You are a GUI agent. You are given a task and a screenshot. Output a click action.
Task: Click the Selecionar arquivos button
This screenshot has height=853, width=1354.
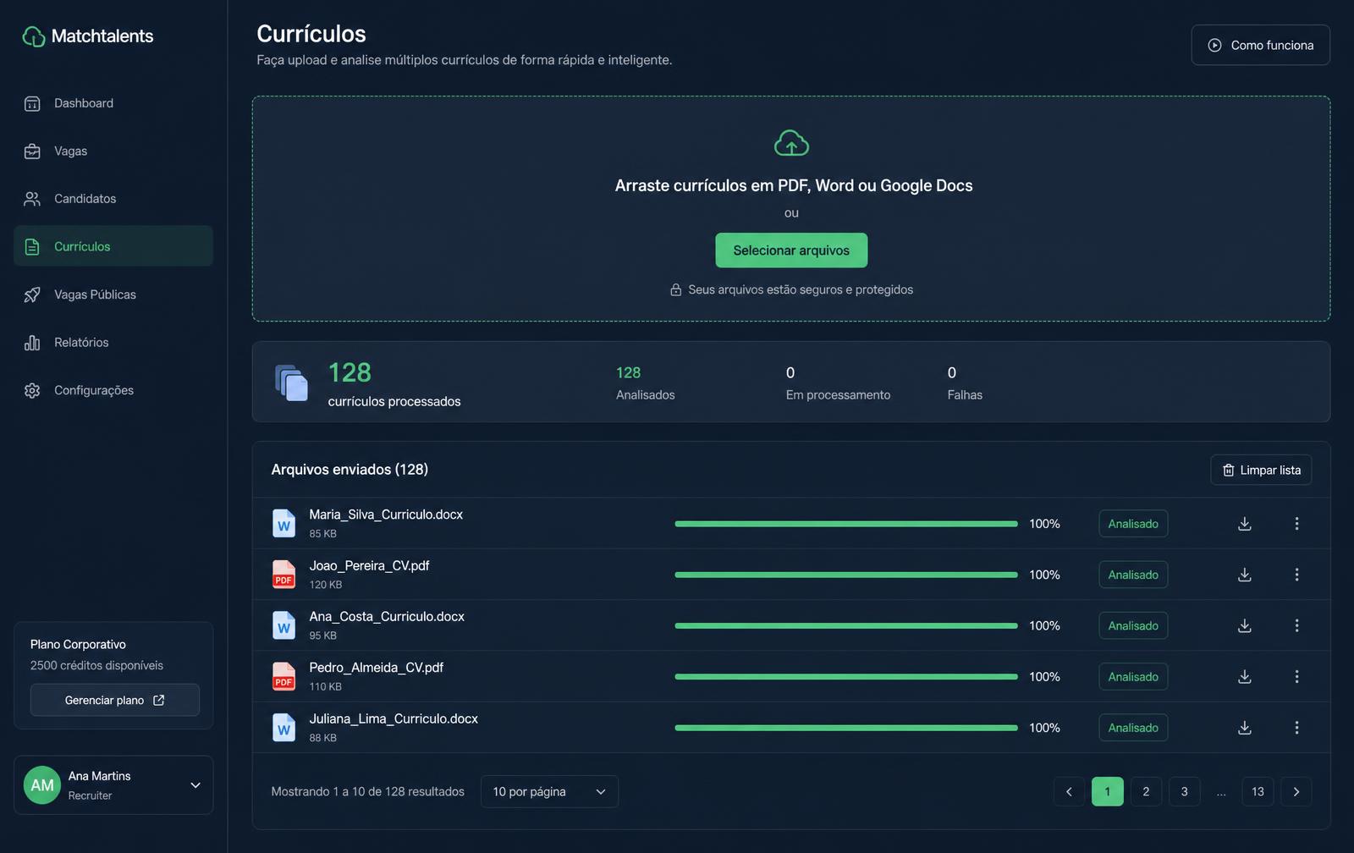click(791, 250)
